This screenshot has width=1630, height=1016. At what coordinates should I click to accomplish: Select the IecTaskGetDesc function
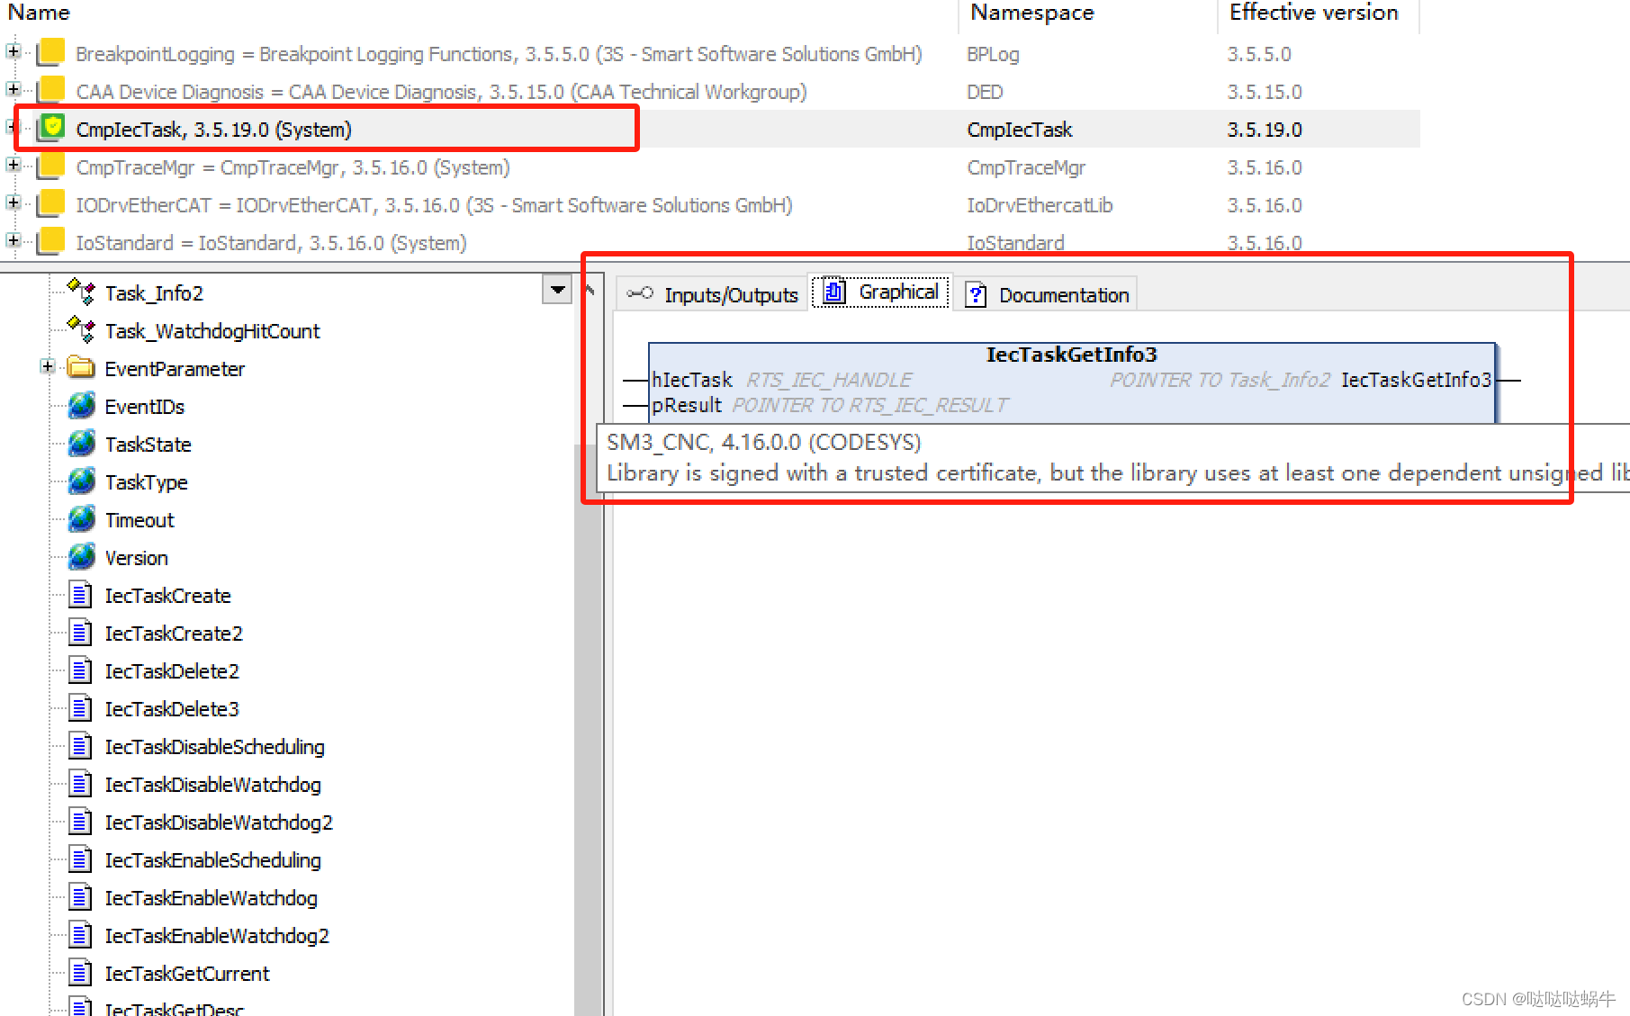tap(174, 1008)
